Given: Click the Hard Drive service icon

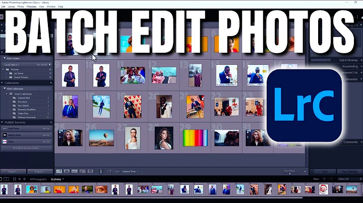Looking at the screenshot, I should [5, 129].
